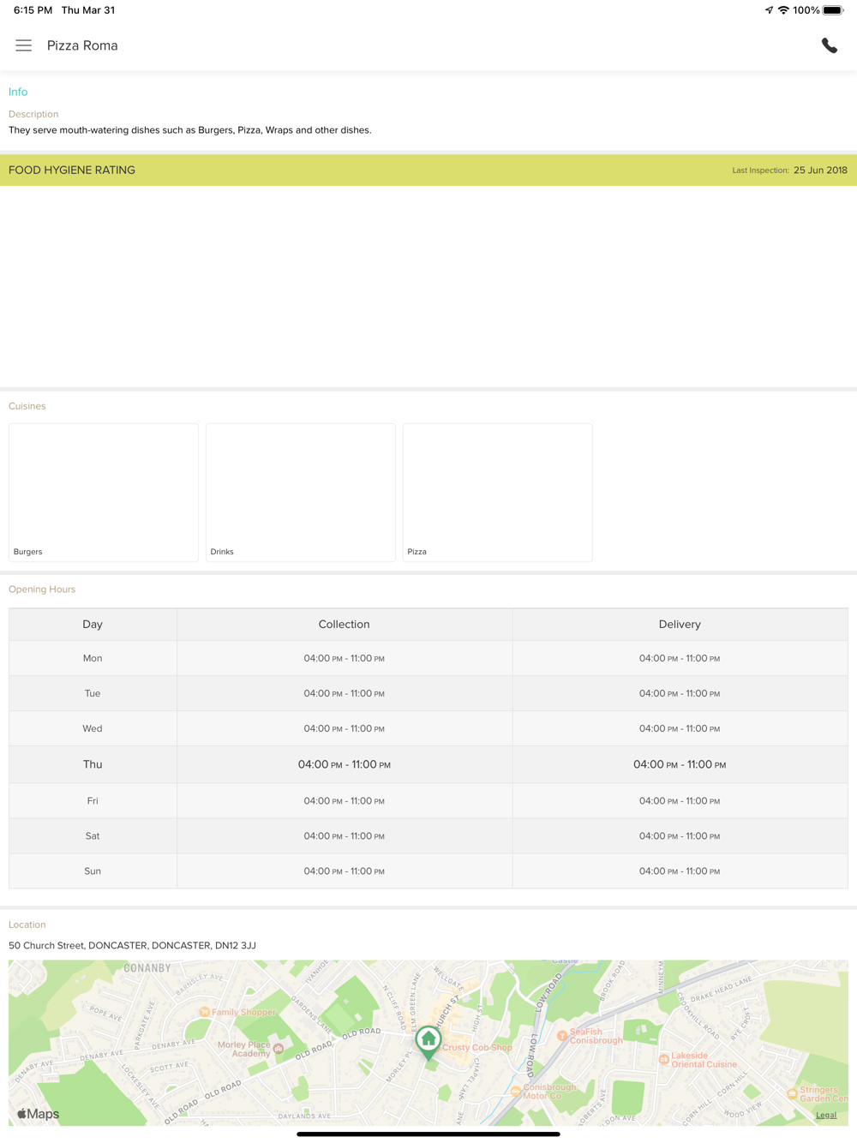Select the Sat row label
This screenshot has width=857, height=1143.
[x=93, y=835]
